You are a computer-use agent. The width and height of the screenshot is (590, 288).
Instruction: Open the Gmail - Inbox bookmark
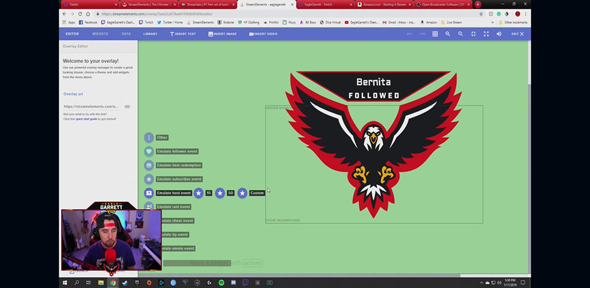pyautogui.click(x=399, y=22)
